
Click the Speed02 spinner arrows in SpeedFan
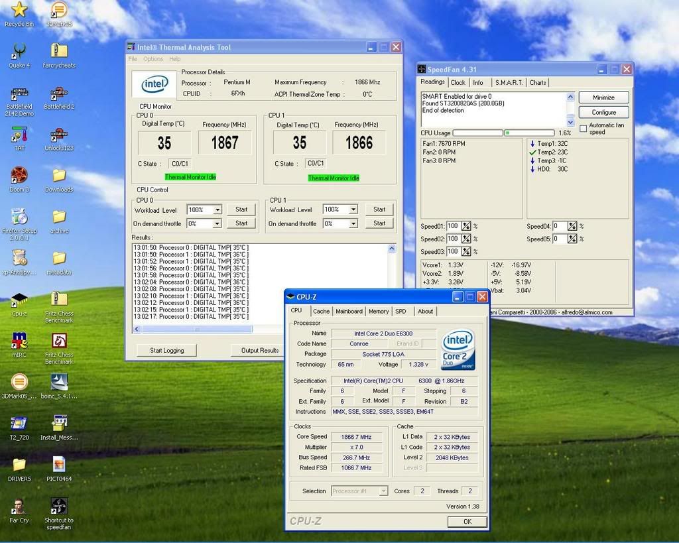coord(466,239)
